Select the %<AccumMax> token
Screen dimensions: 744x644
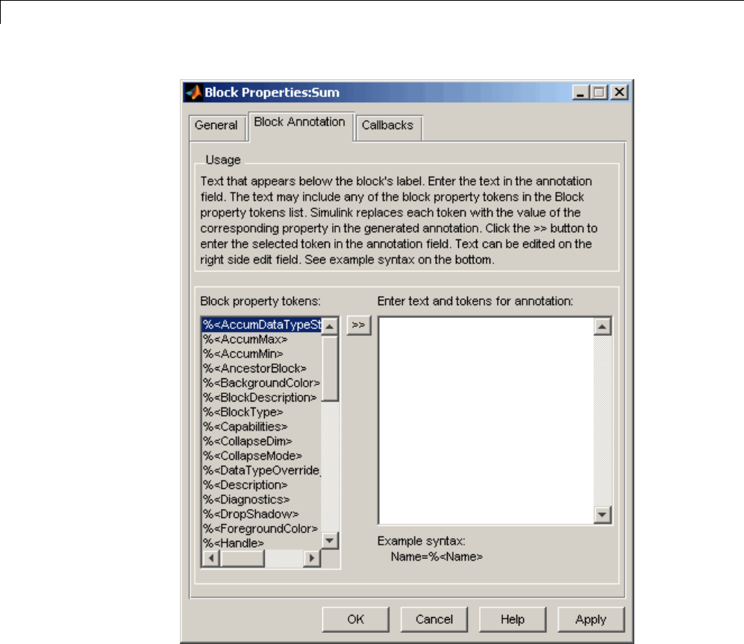pos(261,340)
